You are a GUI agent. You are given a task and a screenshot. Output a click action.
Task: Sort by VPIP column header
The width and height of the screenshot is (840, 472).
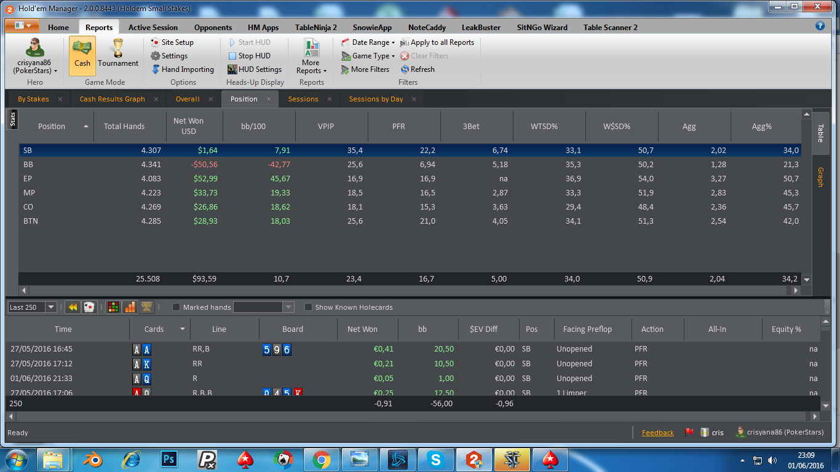tap(331, 126)
